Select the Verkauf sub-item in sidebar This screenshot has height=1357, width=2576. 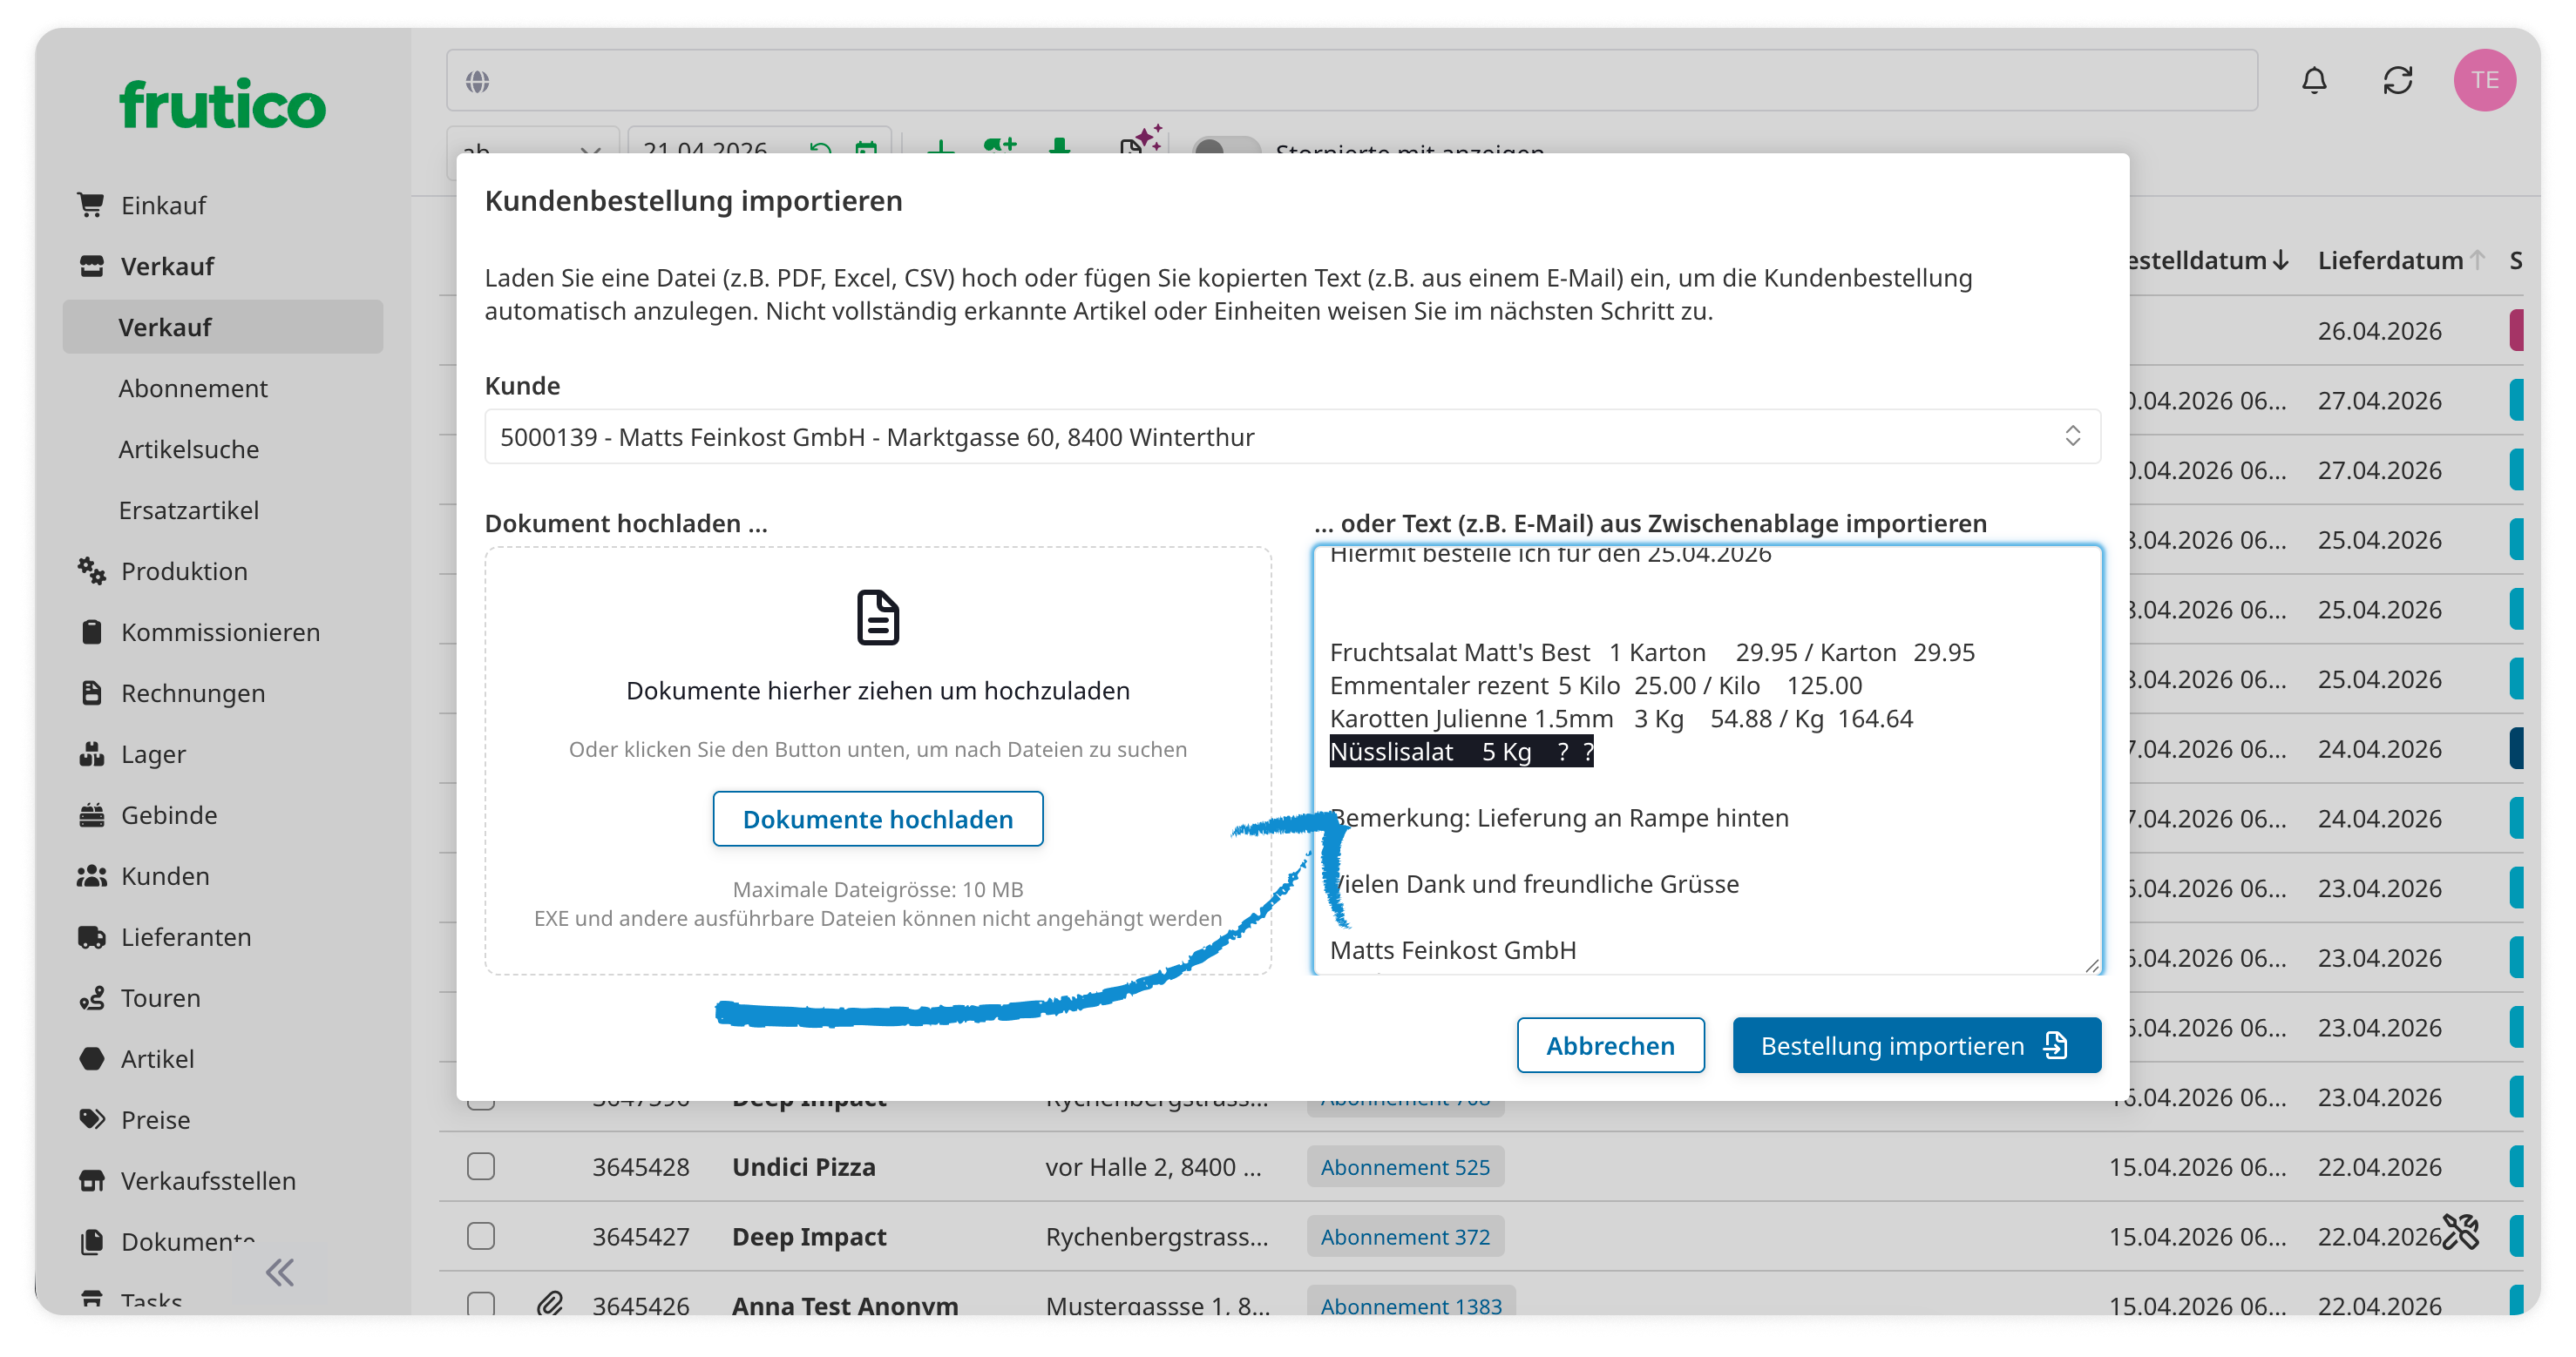(x=223, y=327)
